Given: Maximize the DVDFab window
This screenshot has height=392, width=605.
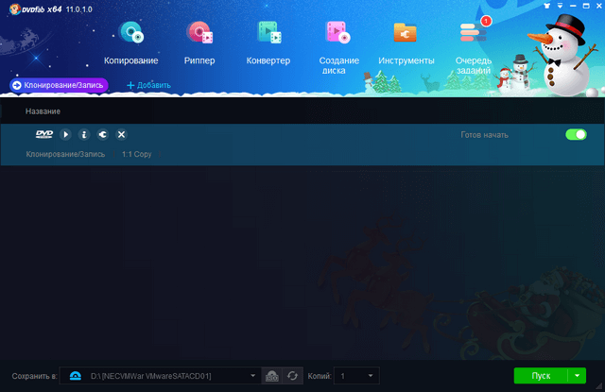Looking at the screenshot, I should (x=586, y=6).
